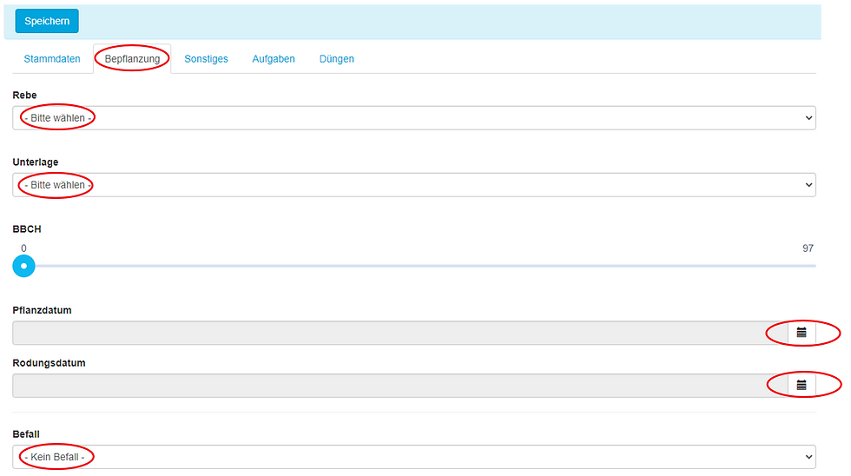The height and width of the screenshot is (476, 851).
Task: Expand the Unterlage dropdown
Action: click(x=414, y=185)
